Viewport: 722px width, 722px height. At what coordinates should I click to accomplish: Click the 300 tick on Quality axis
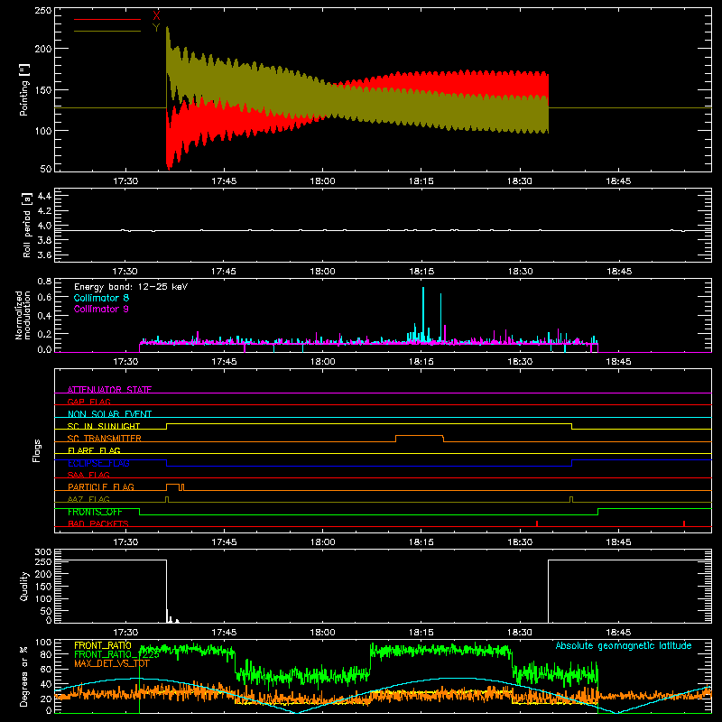[43, 552]
